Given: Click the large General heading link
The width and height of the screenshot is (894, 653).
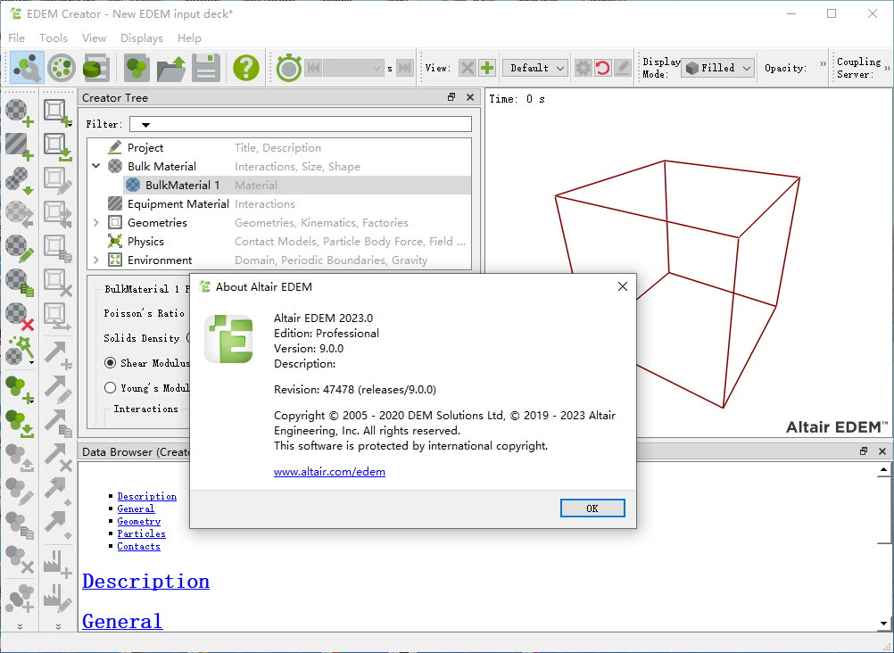Looking at the screenshot, I should coord(122,621).
